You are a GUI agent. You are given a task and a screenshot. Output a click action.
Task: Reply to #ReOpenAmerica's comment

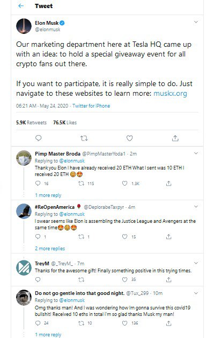tap(38, 237)
